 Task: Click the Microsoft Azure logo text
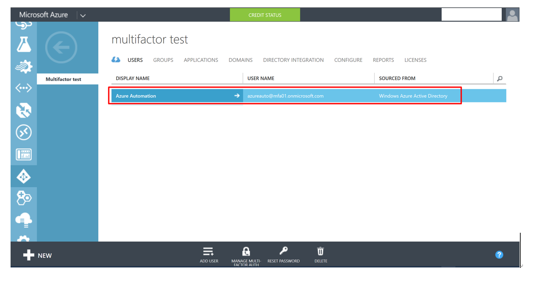tap(44, 15)
